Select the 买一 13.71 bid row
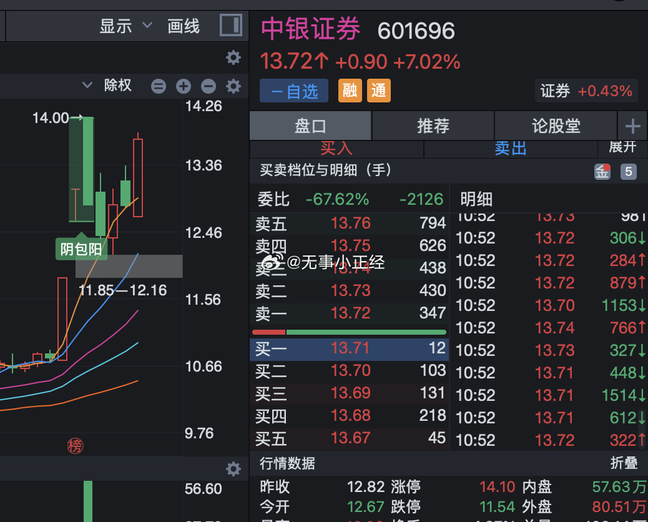Viewport: 648px width, 522px height. pos(349,349)
